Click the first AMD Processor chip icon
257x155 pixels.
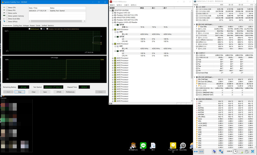[115, 29]
